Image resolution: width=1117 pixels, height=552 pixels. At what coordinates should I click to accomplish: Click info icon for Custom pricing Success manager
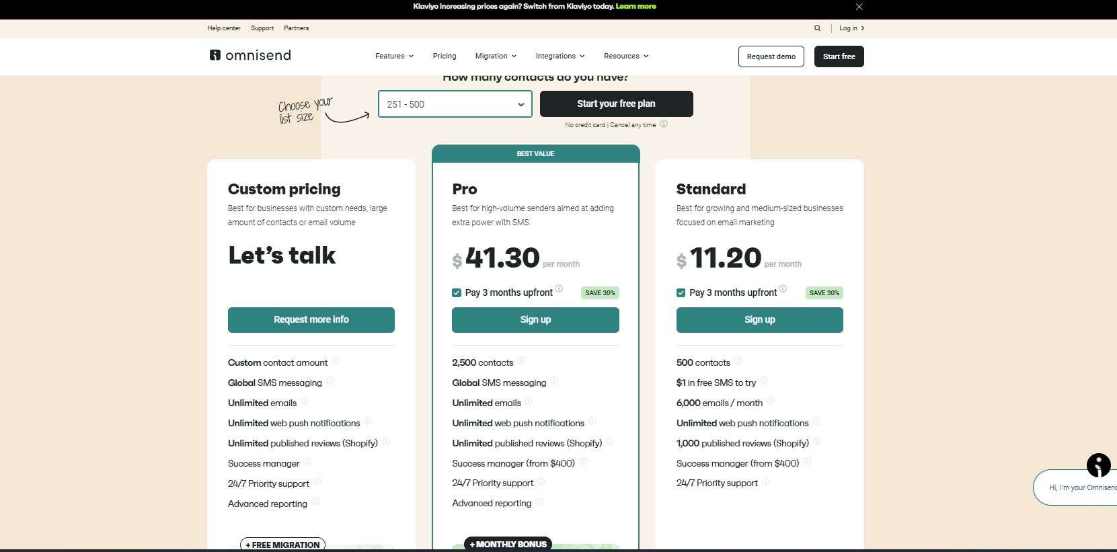[x=307, y=461]
